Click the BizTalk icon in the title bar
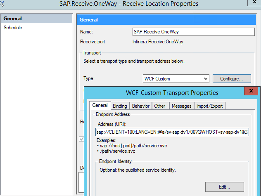The image size is (261, 196). [2, 4]
